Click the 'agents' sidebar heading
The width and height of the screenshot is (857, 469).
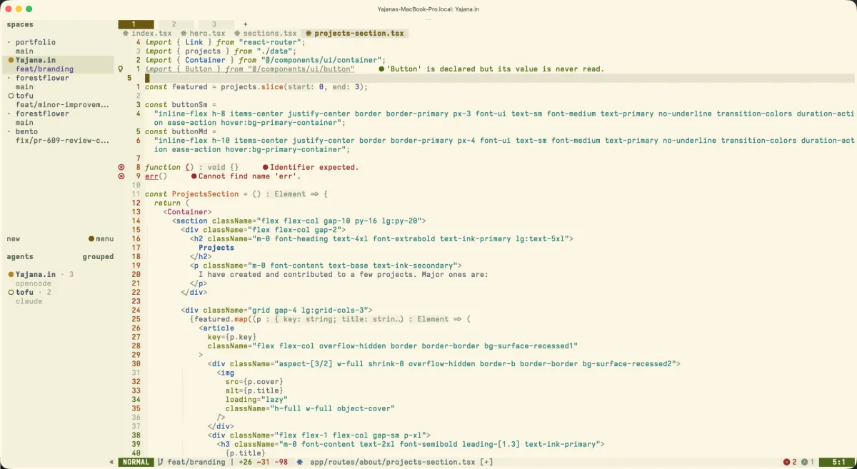[x=20, y=256]
